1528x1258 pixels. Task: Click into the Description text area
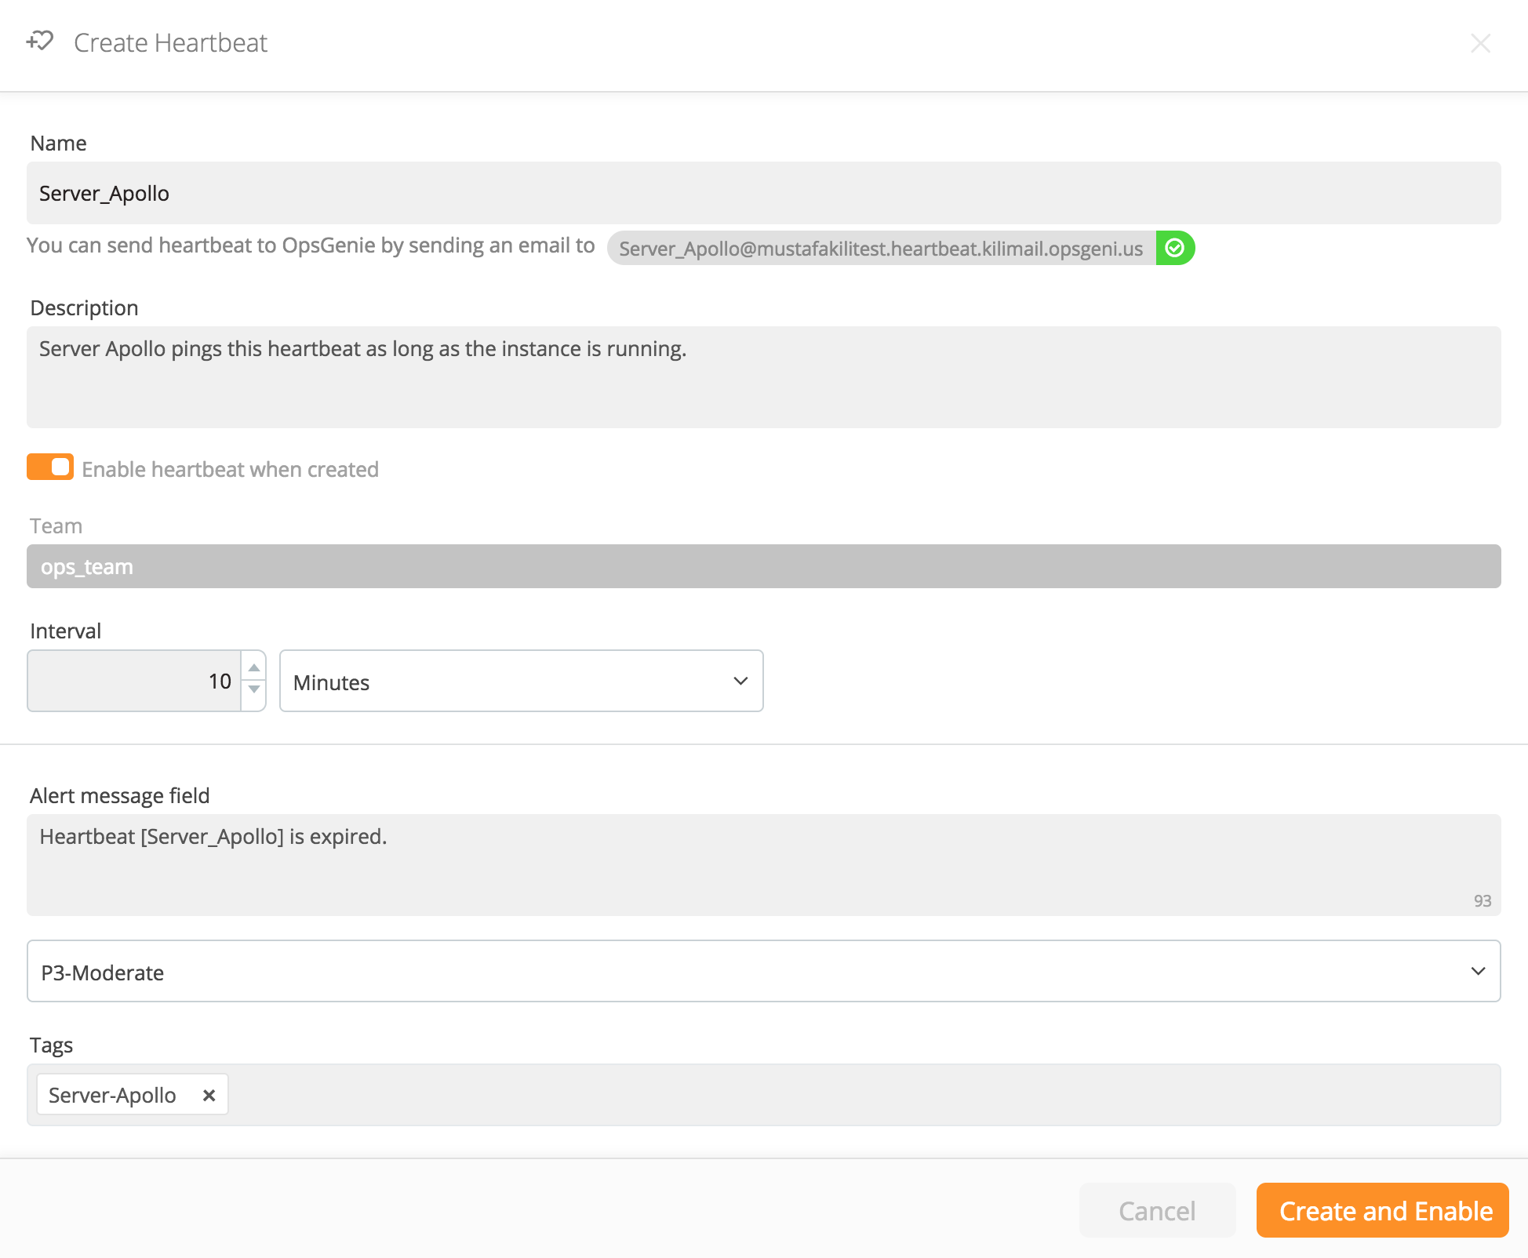point(763,377)
